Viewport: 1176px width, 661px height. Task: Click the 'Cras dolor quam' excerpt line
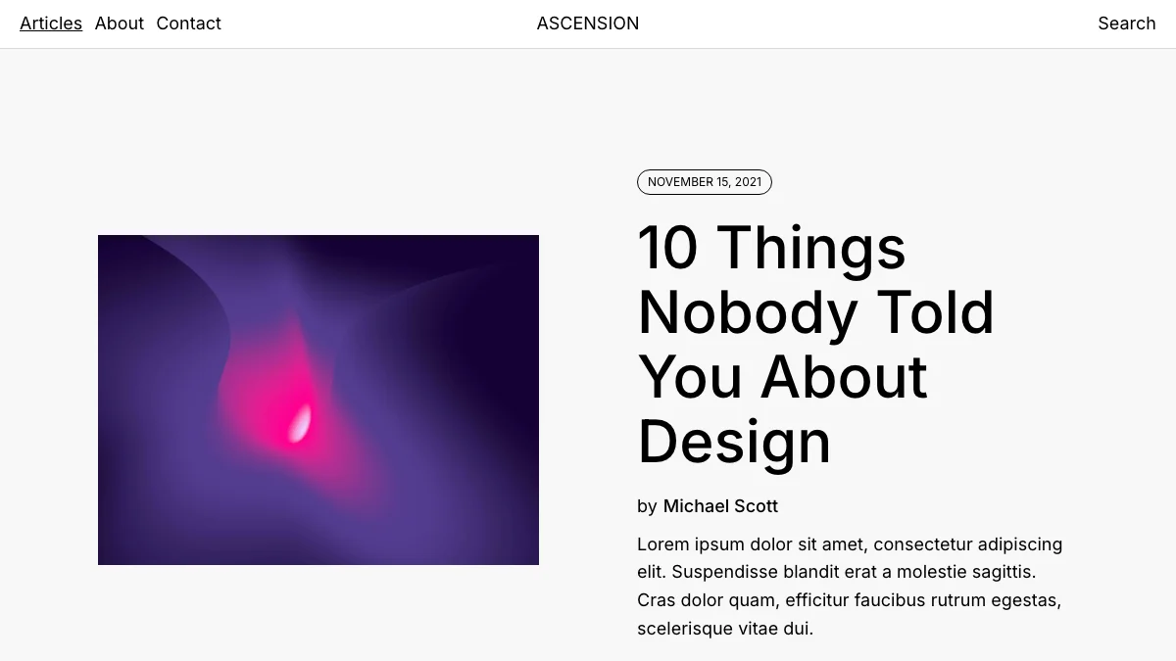click(849, 599)
